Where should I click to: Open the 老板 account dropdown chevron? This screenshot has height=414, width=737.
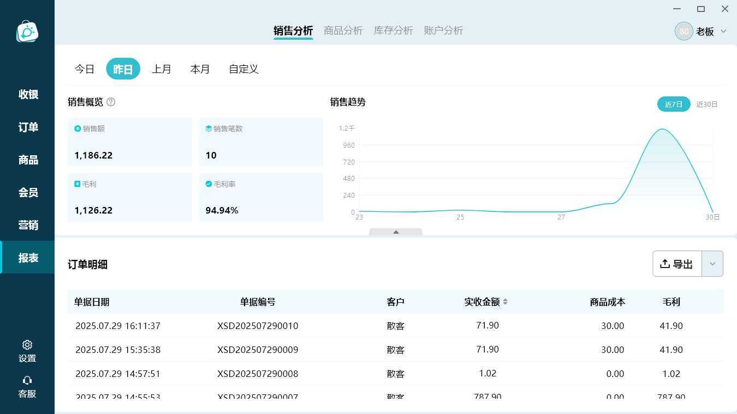coord(723,31)
